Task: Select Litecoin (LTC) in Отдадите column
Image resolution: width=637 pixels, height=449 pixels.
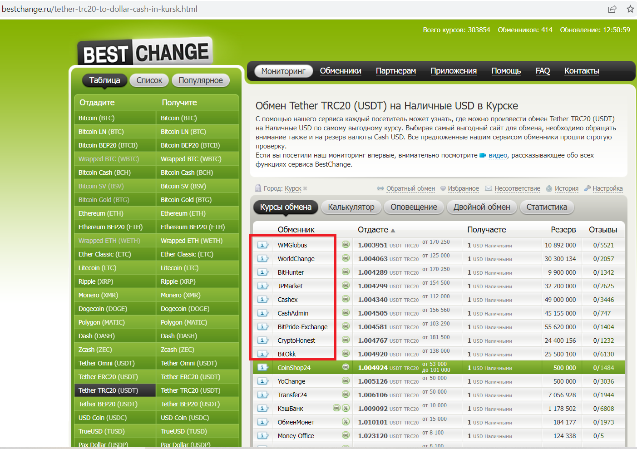Action: pos(115,268)
